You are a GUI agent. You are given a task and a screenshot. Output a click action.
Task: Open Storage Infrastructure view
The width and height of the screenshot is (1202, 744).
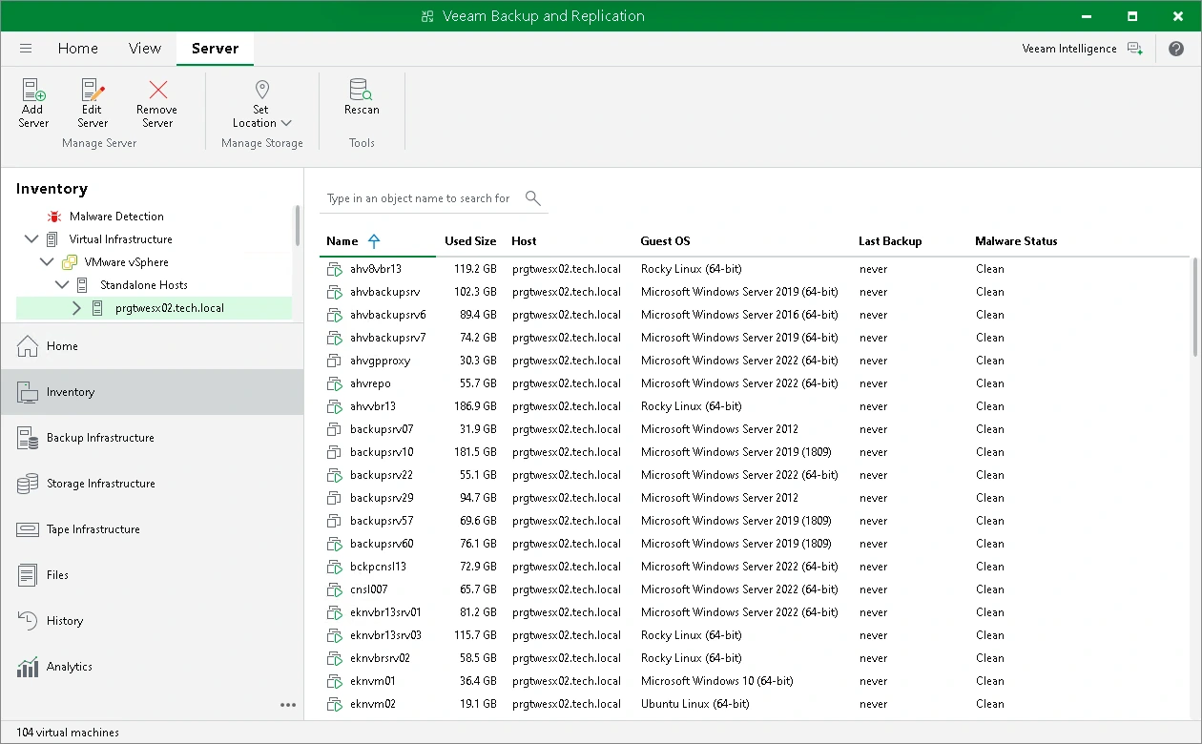pyautogui.click(x=153, y=484)
